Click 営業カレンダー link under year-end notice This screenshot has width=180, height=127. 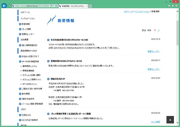pyautogui.click(x=154, y=51)
